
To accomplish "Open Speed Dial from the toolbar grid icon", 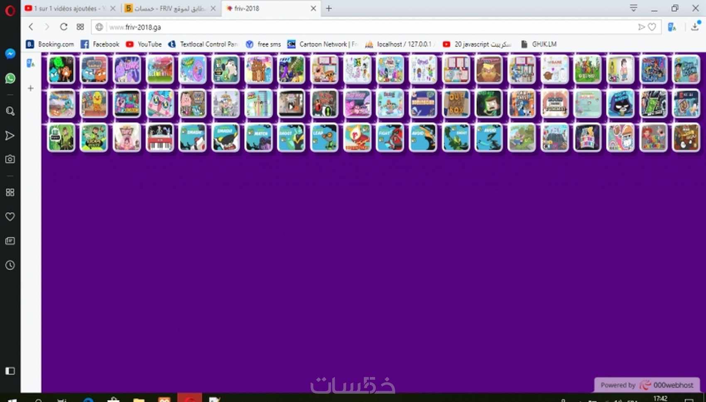I will tap(80, 27).
